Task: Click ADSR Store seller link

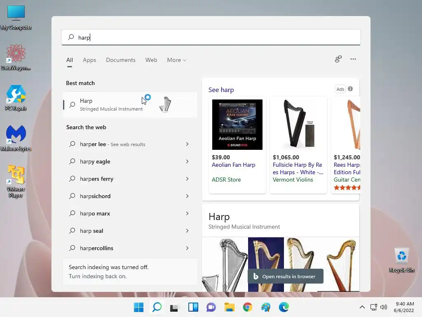Action: pos(226,180)
